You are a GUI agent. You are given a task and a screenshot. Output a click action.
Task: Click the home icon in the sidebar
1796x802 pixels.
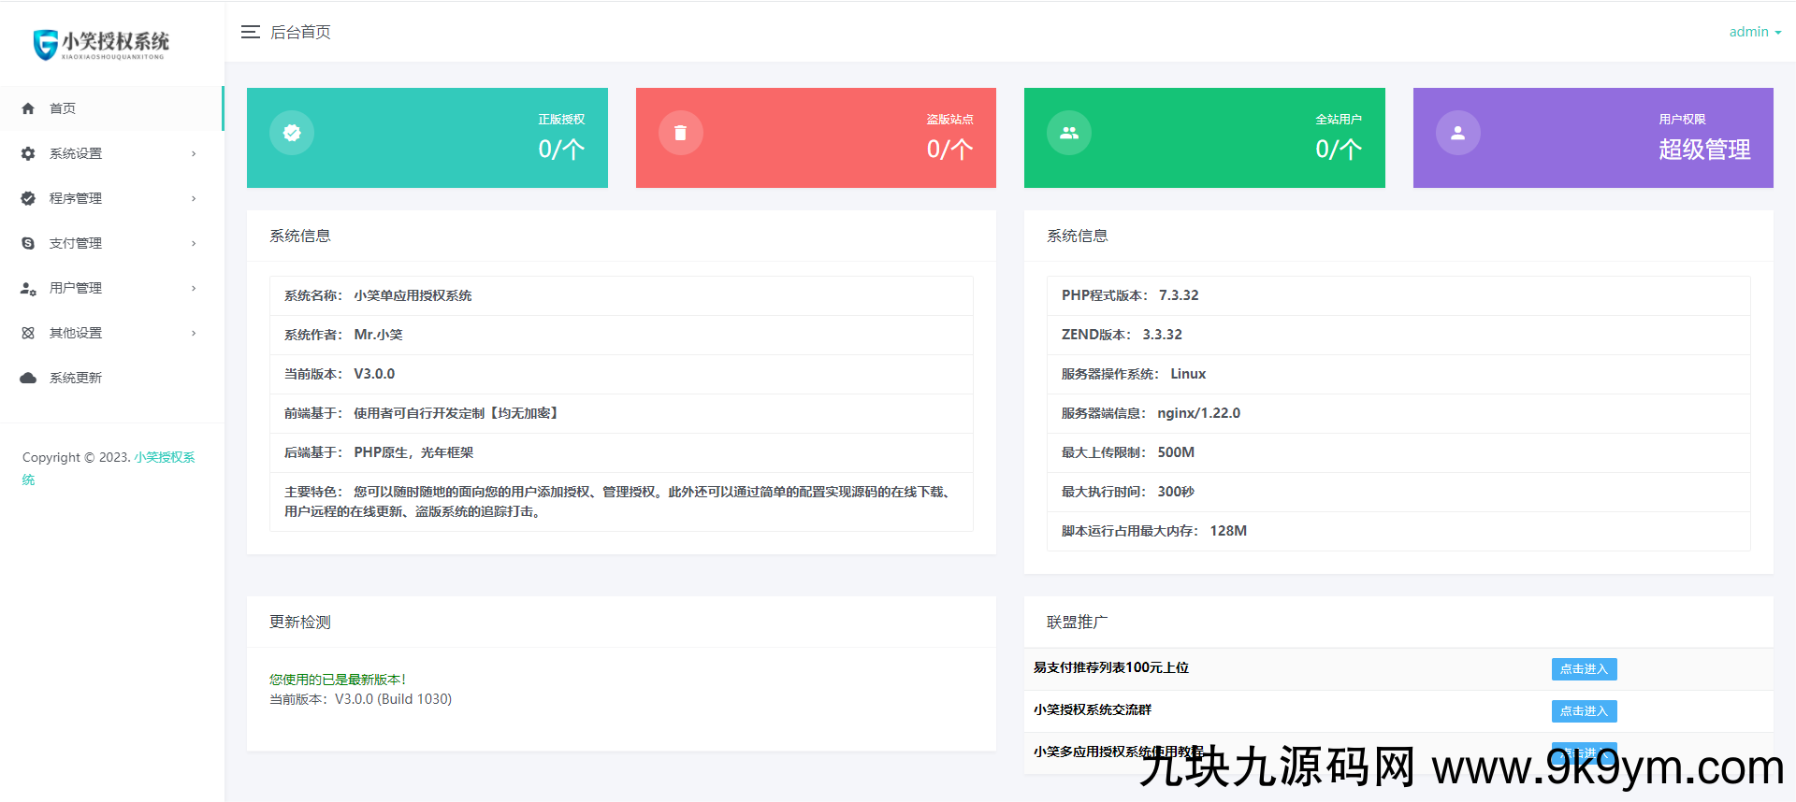point(28,108)
